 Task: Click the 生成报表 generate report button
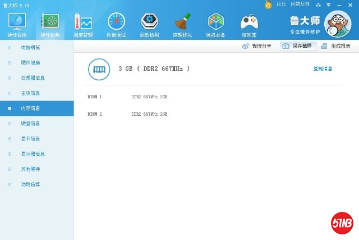(335, 46)
